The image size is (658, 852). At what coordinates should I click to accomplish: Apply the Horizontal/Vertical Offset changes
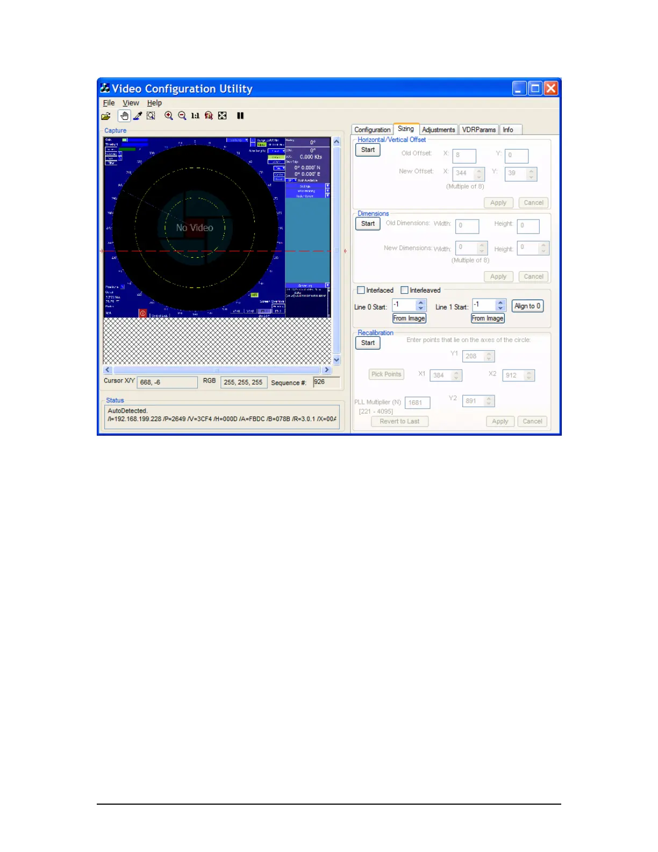point(498,203)
